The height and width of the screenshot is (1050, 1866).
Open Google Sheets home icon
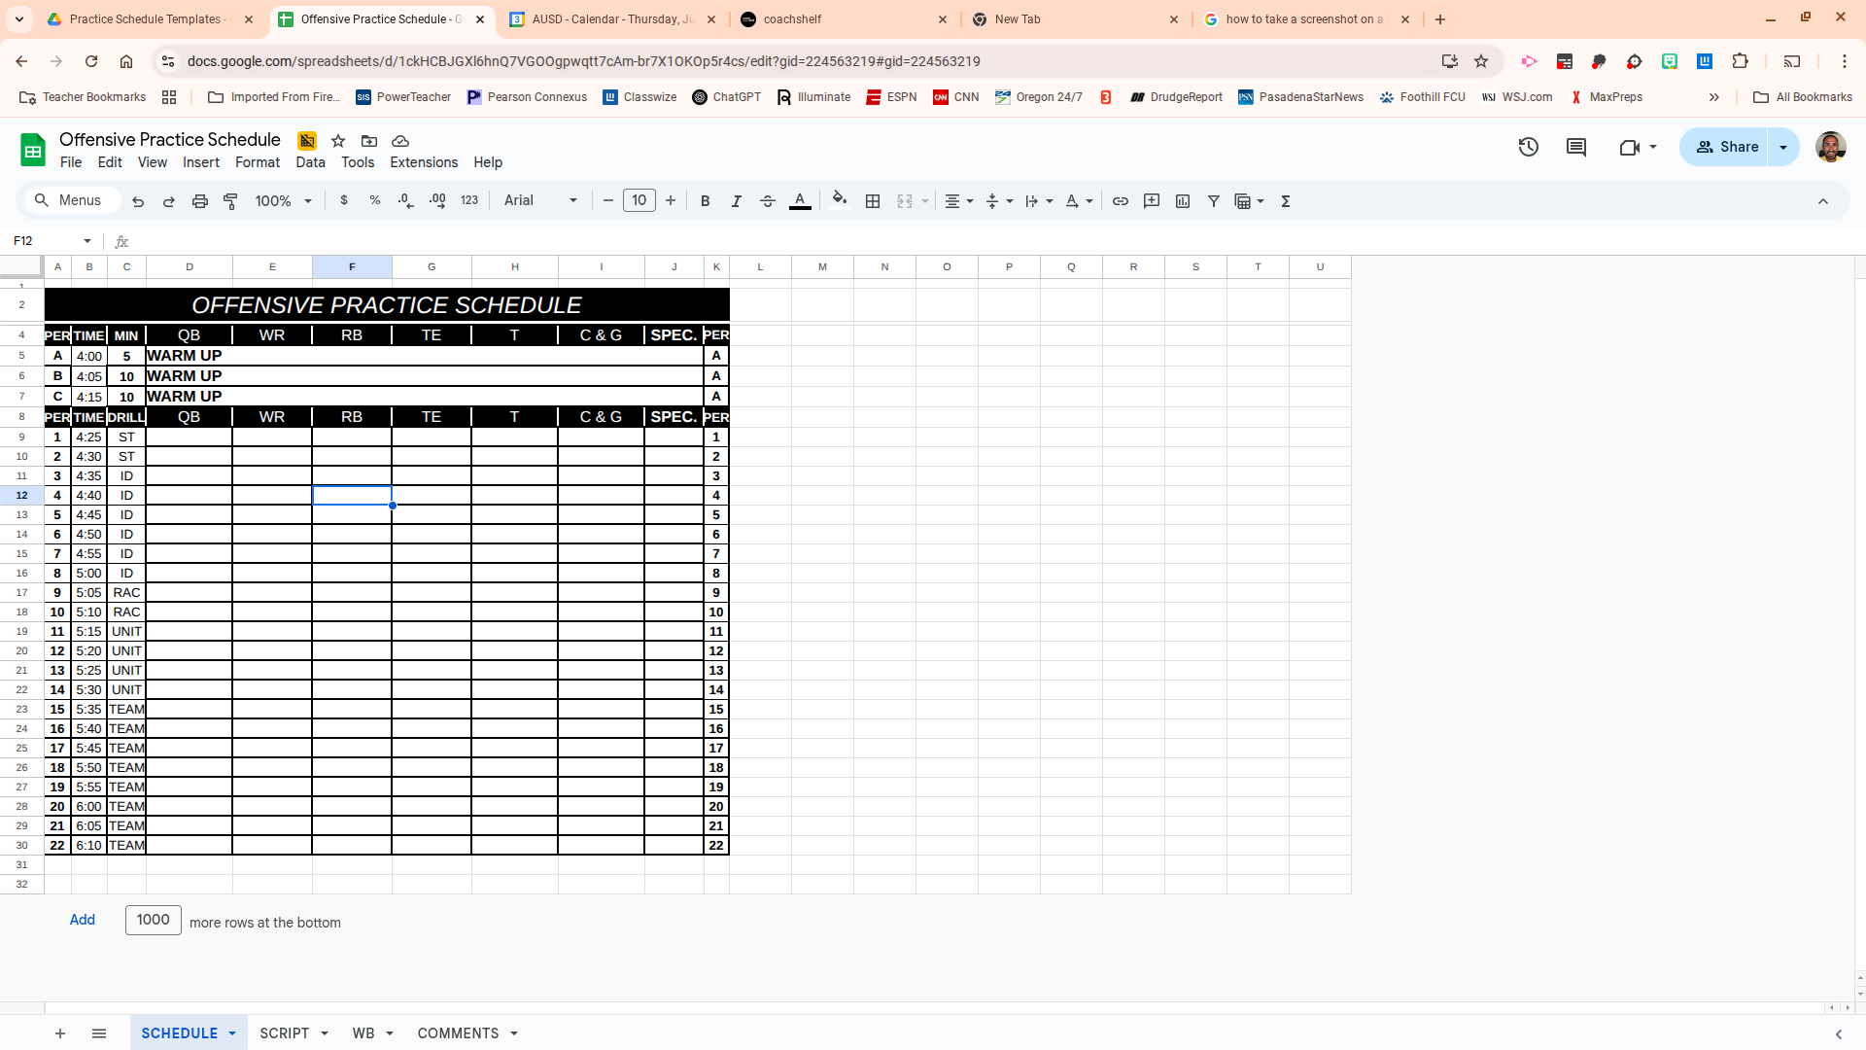click(x=33, y=150)
